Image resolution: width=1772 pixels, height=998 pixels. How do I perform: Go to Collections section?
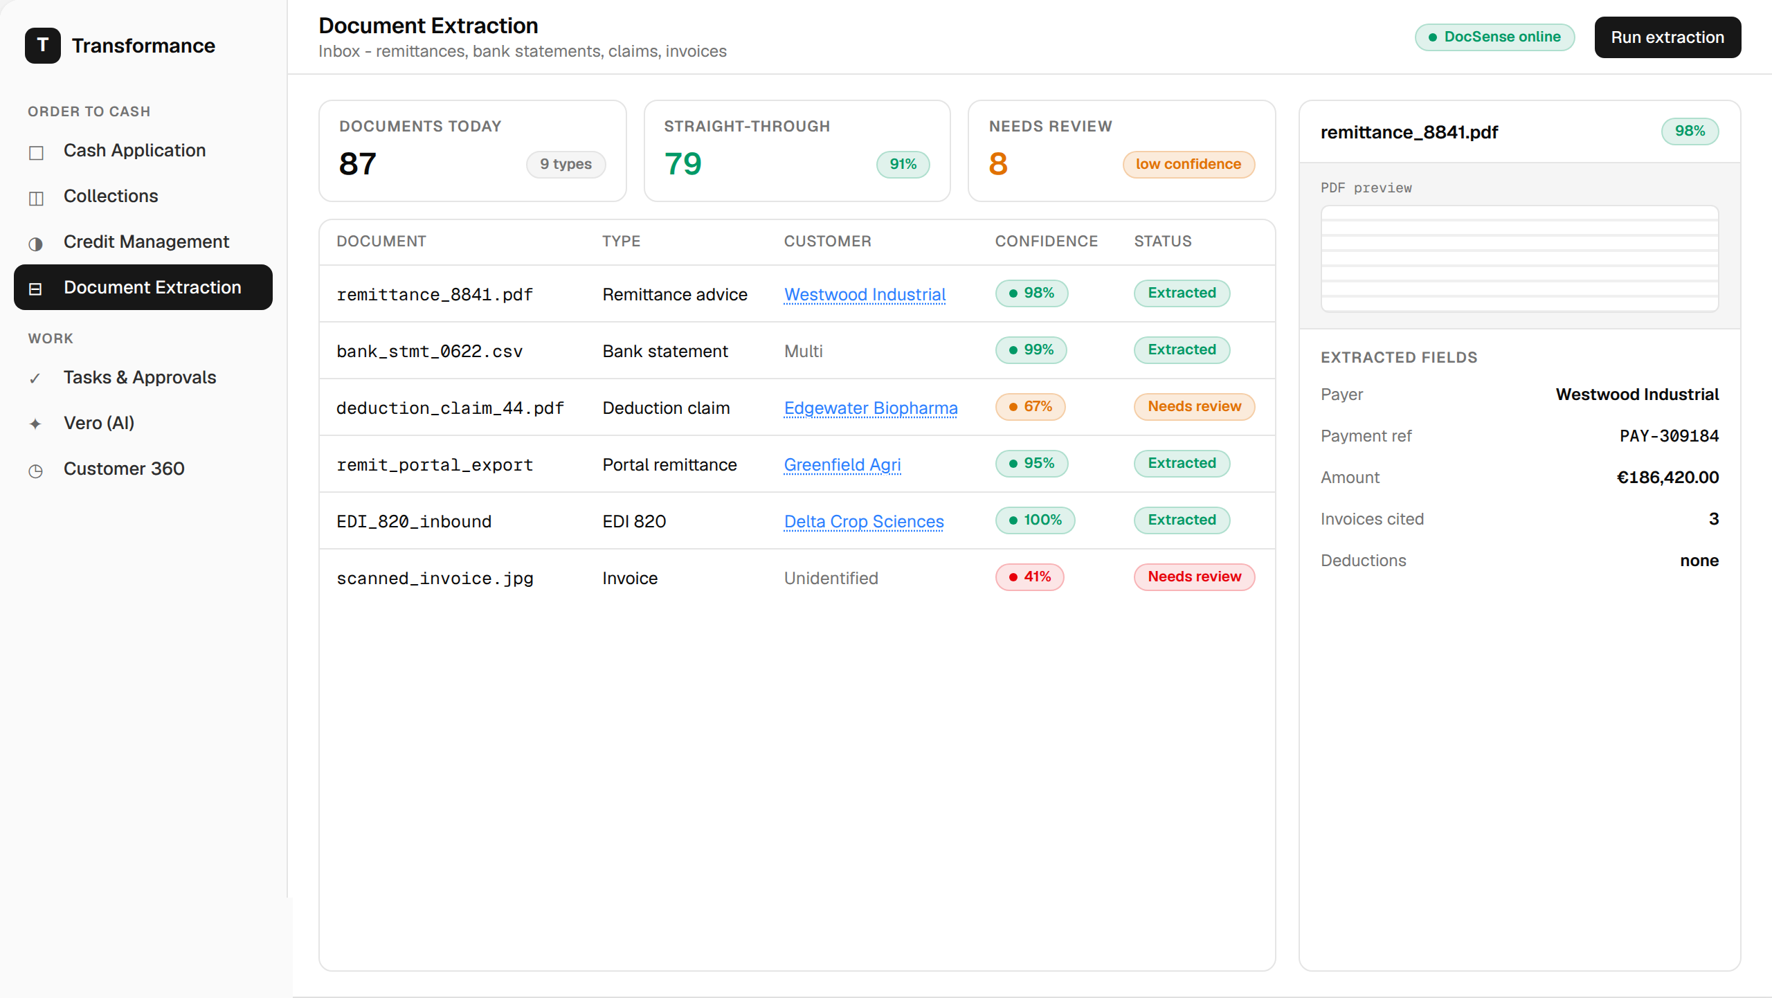point(143,196)
